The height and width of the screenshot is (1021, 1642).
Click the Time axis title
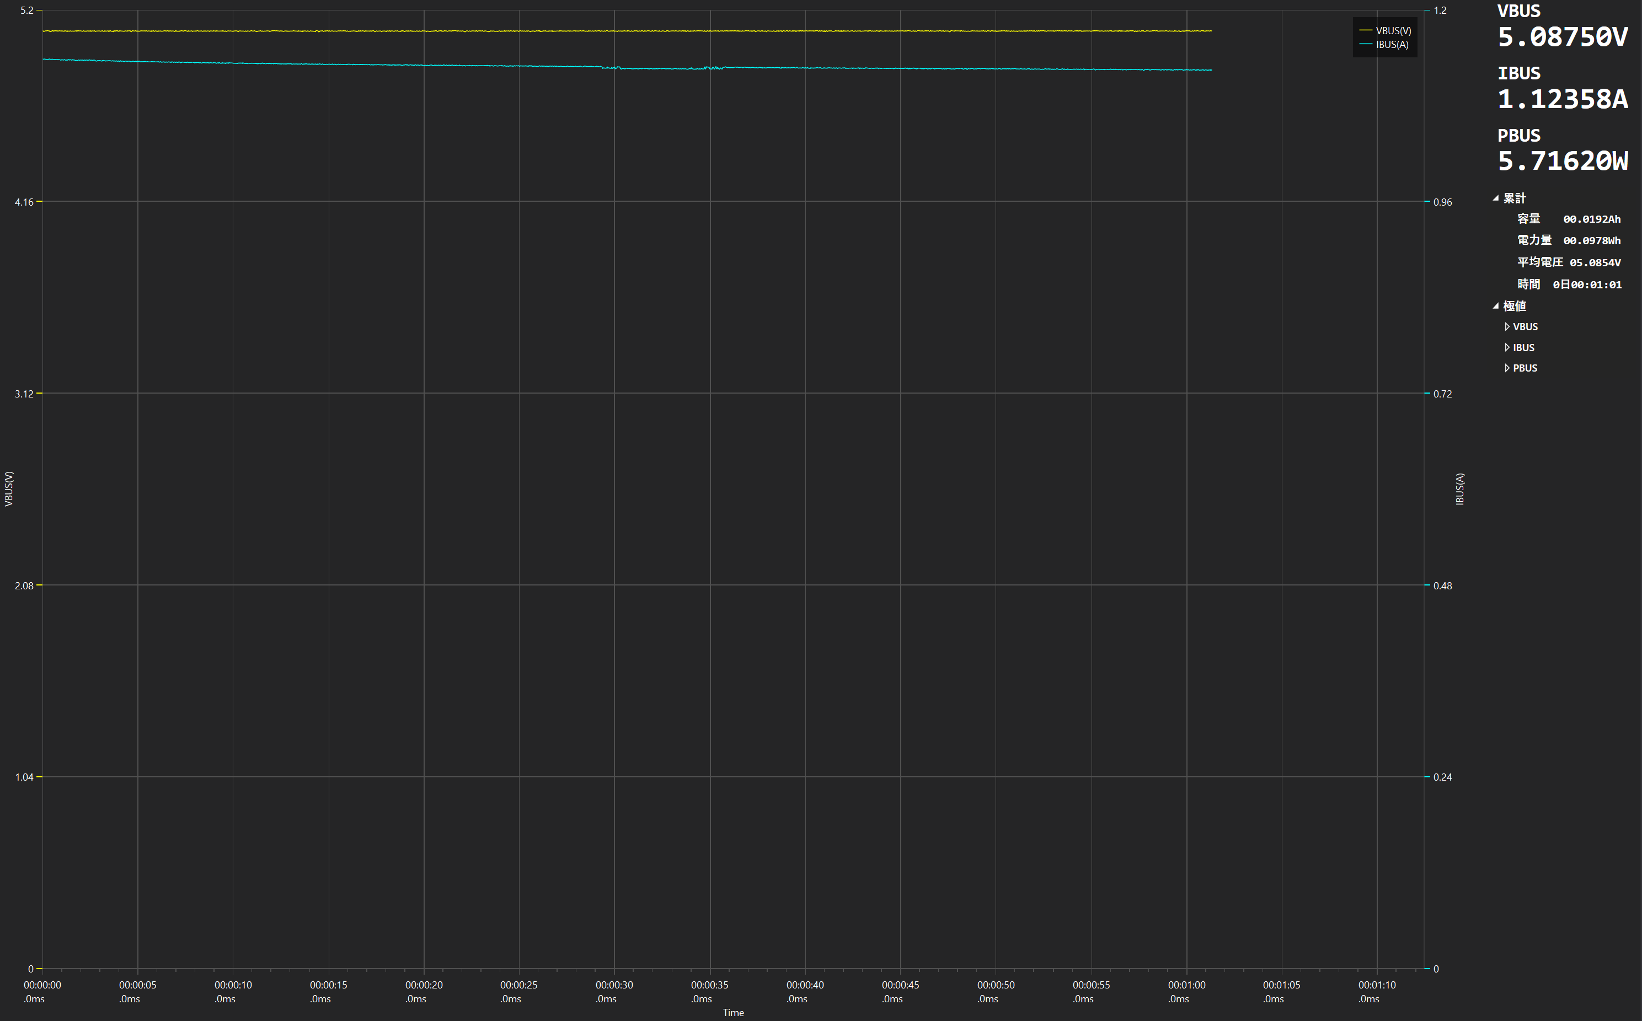tap(734, 1013)
